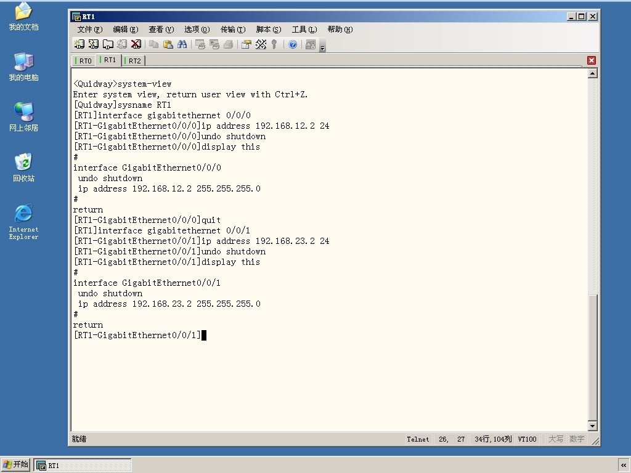The height and width of the screenshot is (473, 631).
Task: Click the Public Key toolbar icon
Action: click(x=274, y=44)
